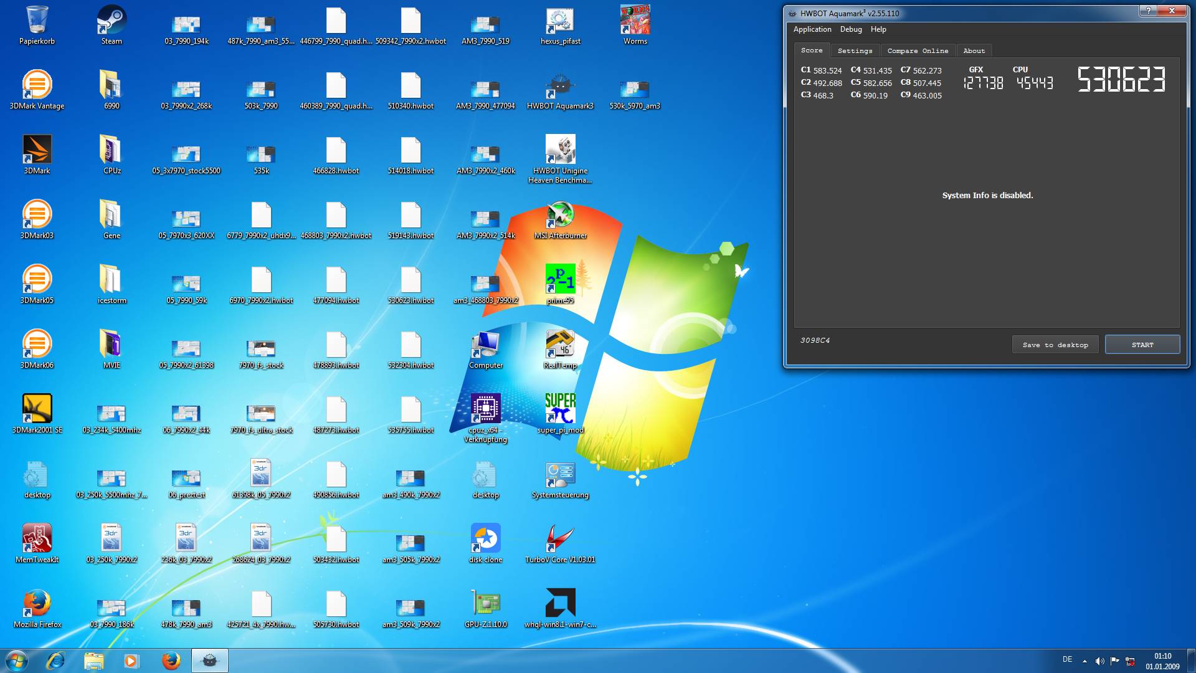
Task: Open the taskbar clock showing 01:10
Action: tap(1162, 661)
